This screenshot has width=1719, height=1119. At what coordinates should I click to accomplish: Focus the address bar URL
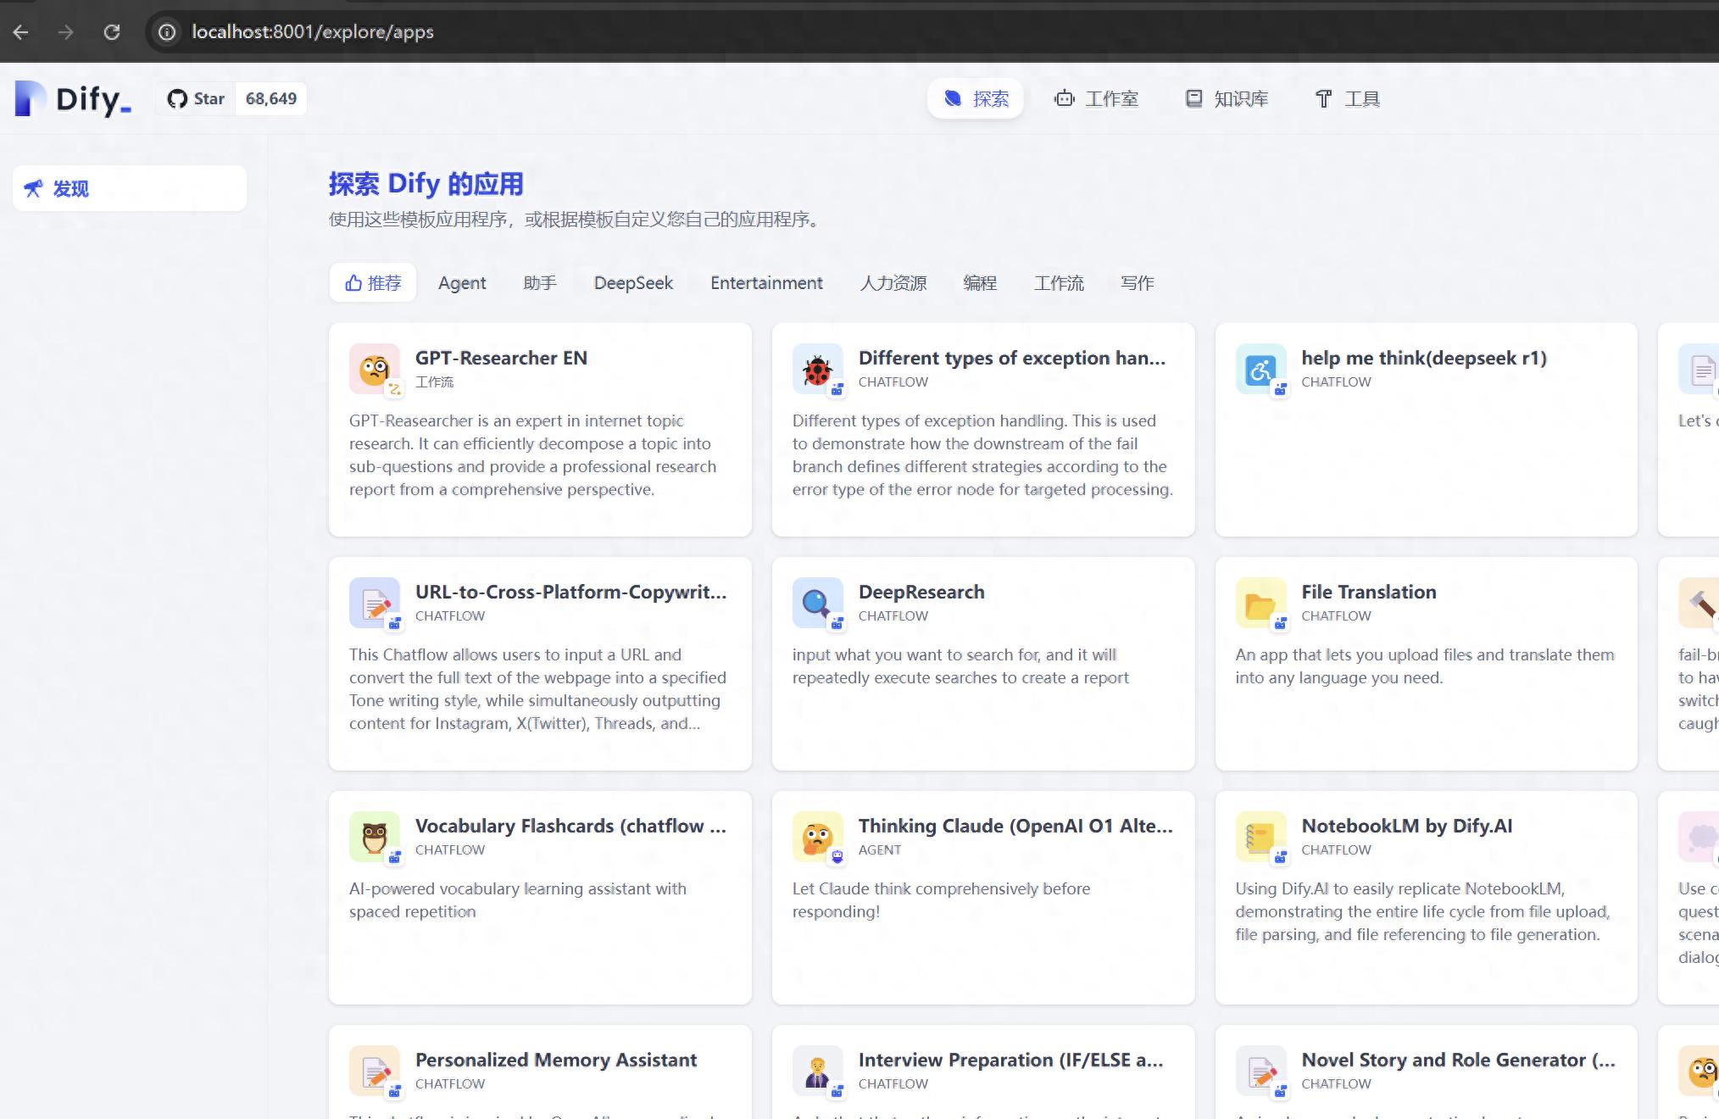[312, 32]
